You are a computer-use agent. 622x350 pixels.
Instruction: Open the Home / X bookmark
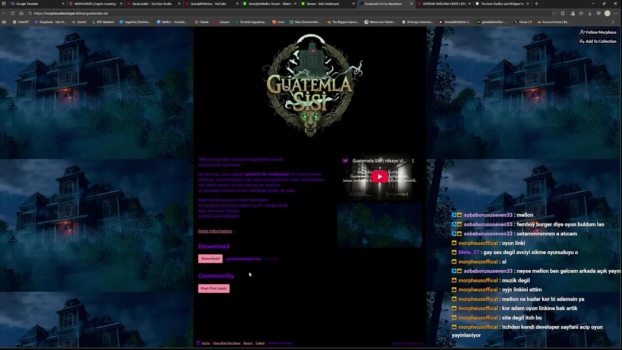coord(523,22)
